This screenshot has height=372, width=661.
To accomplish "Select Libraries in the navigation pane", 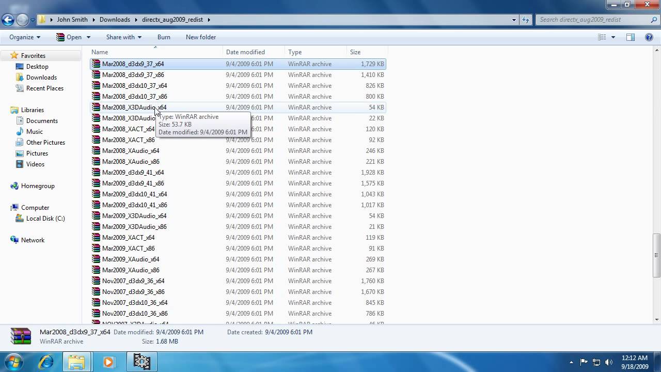I will pyautogui.click(x=32, y=110).
